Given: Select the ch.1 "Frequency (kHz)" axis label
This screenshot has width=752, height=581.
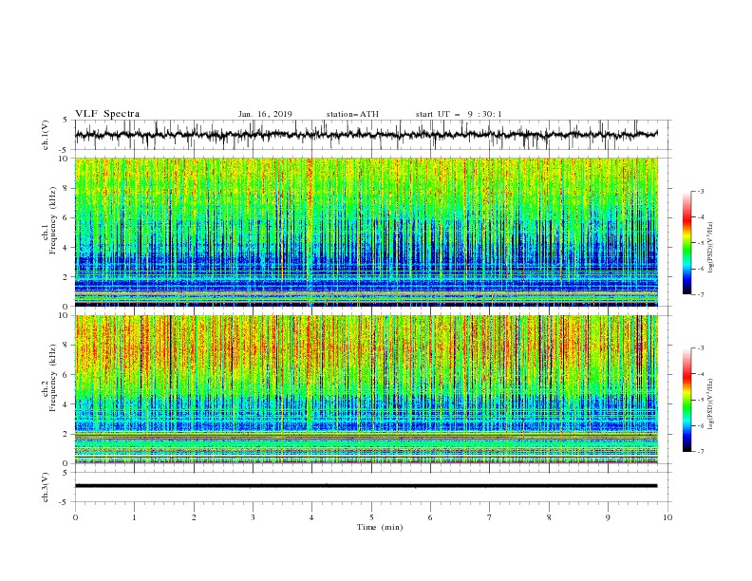Looking at the screenshot, I should 53,220.
